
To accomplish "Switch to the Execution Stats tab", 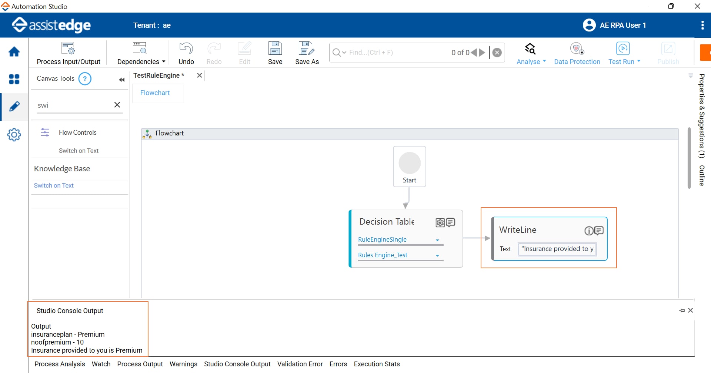I will (x=377, y=364).
